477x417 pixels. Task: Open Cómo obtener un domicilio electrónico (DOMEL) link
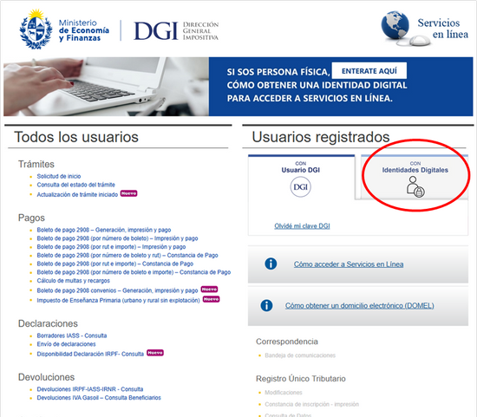pos(360,306)
